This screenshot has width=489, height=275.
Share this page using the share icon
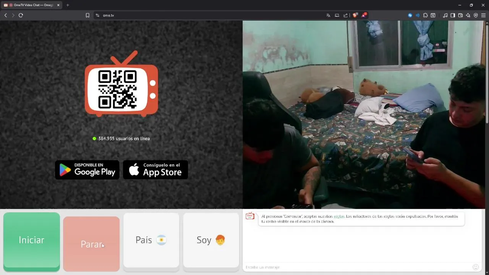tap(346, 15)
